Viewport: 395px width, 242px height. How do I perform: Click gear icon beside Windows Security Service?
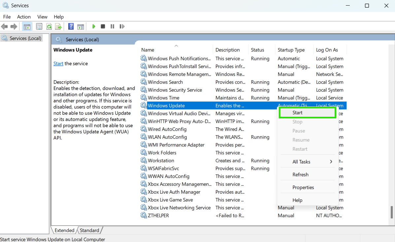tap(144, 90)
